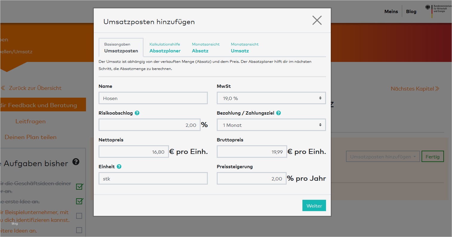Click the stepper arrows on the MwSt field
Image resolution: width=452 pixels, height=237 pixels.
point(320,98)
